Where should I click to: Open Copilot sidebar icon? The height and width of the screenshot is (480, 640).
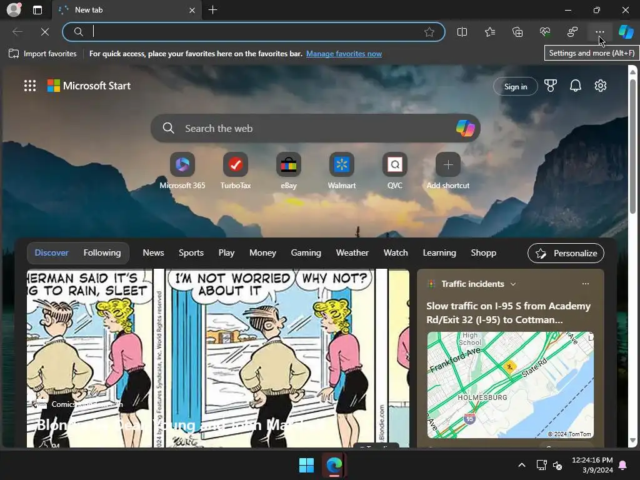(x=626, y=32)
